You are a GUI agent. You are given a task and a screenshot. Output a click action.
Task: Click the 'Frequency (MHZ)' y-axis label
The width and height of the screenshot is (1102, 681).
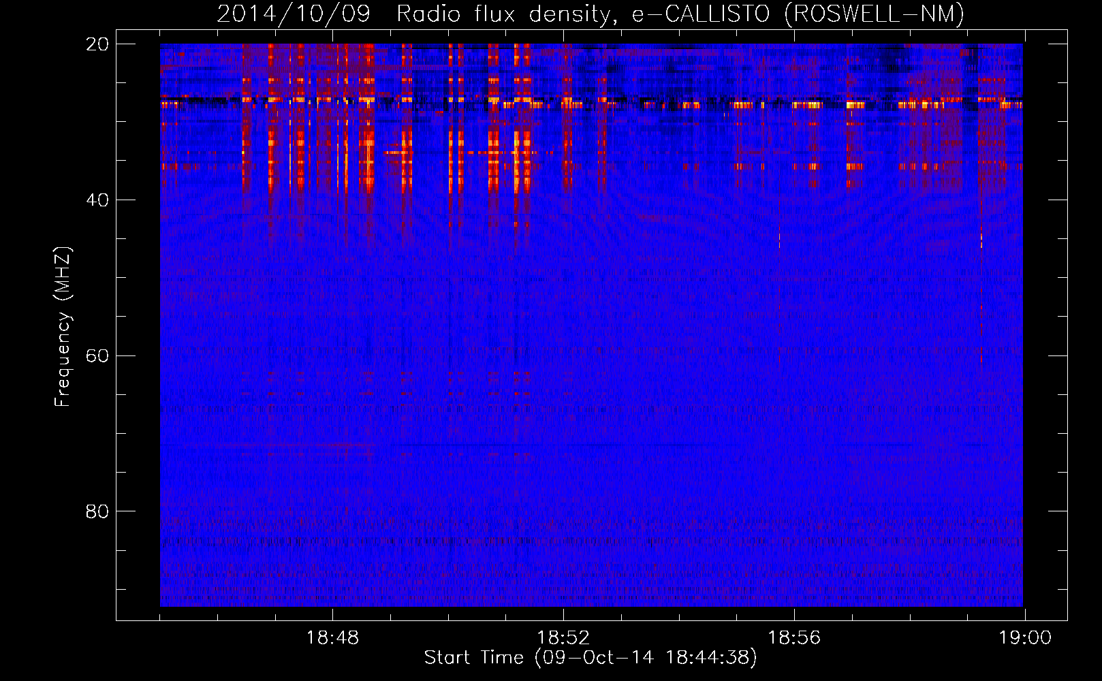pos(63,327)
